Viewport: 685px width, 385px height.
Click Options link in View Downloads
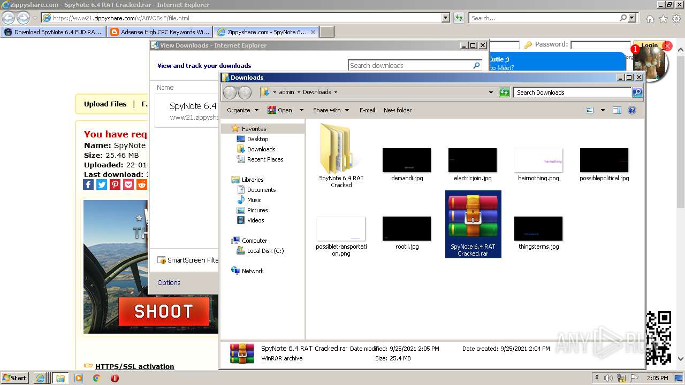click(x=169, y=282)
